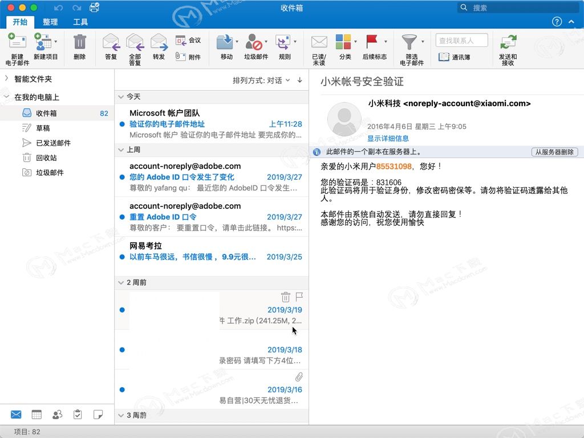Open the 分类 dropdown arrow
This screenshot has width=584, height=438.
click(355, 41)
